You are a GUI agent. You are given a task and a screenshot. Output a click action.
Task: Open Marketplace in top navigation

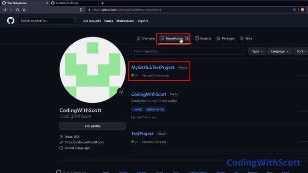tap(125, 21)
